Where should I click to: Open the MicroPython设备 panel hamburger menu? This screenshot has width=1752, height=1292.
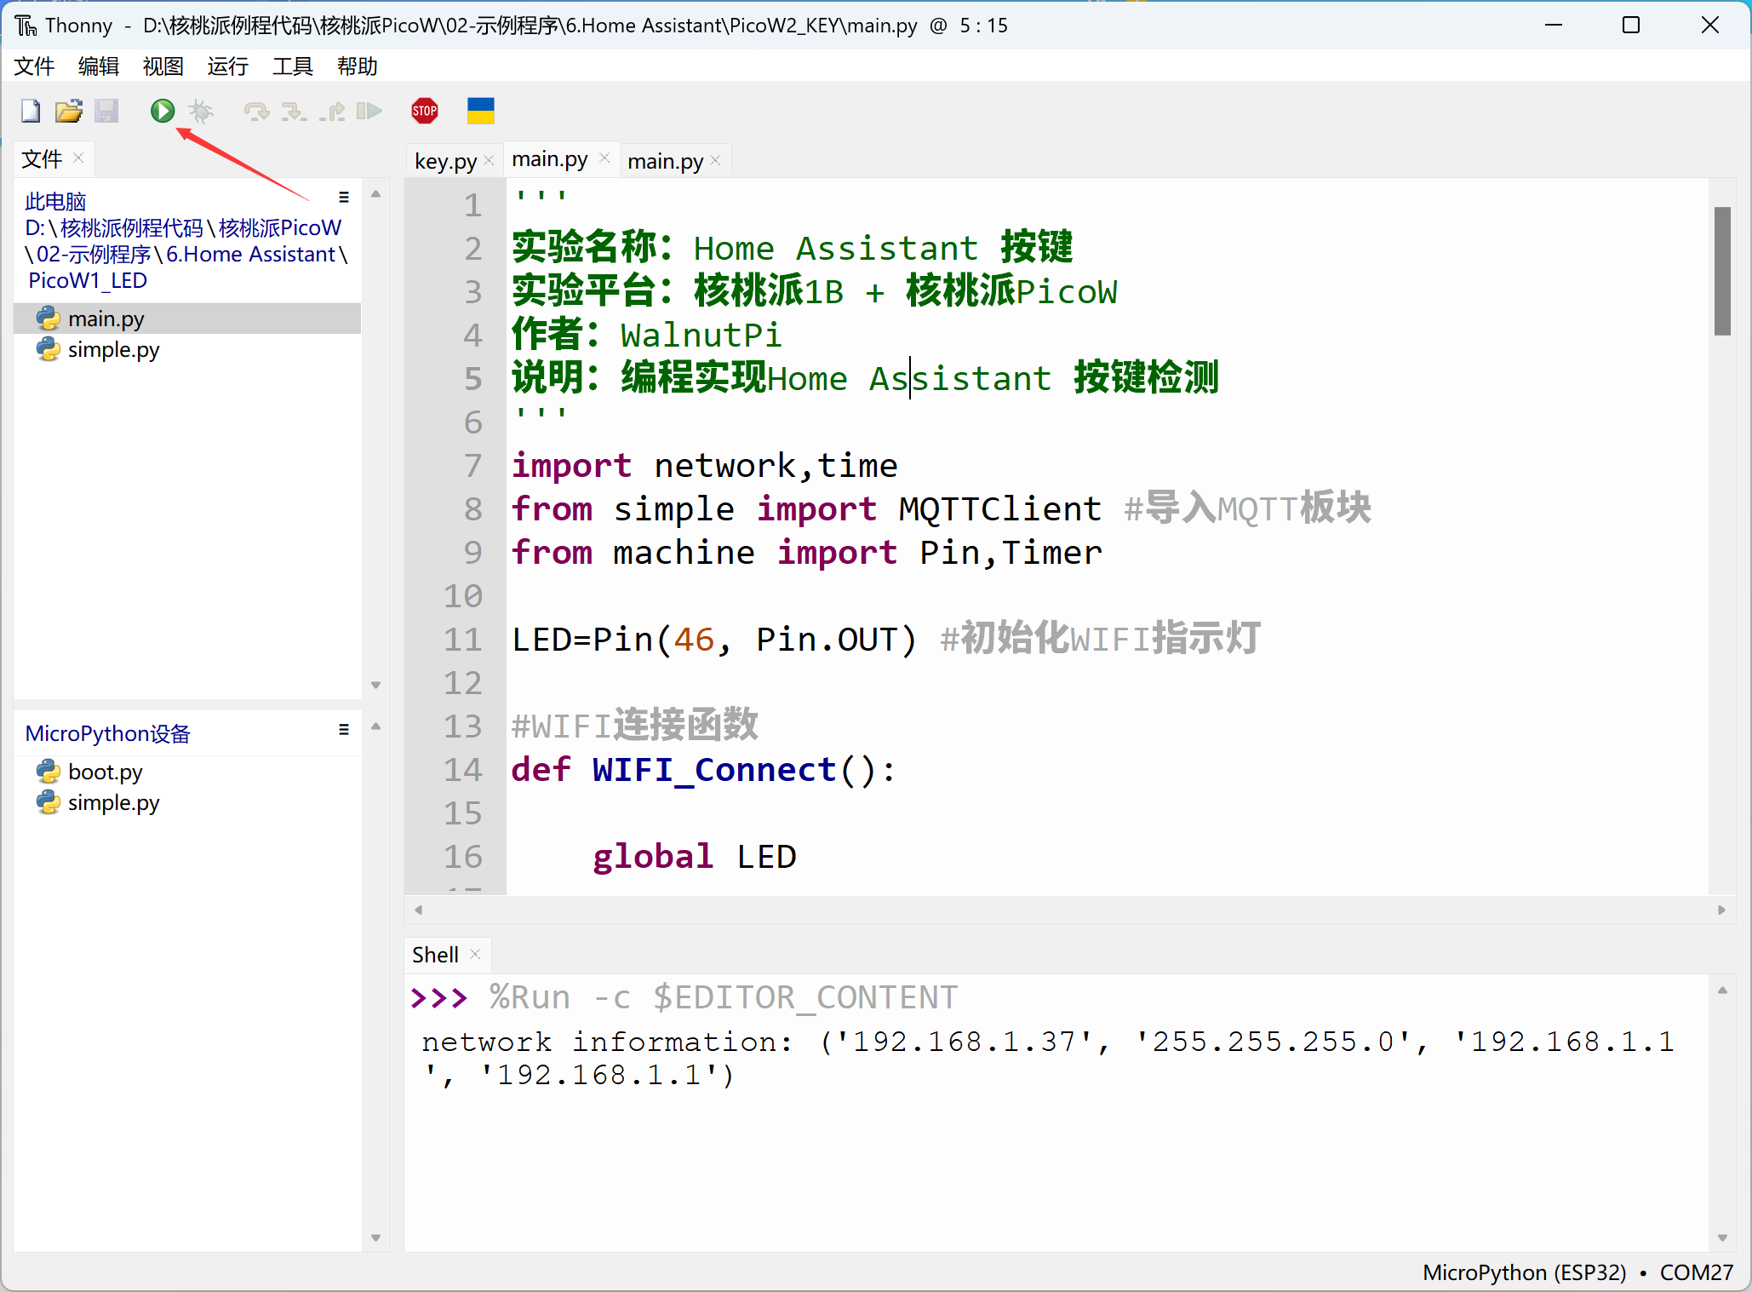(x=344, y=730)
